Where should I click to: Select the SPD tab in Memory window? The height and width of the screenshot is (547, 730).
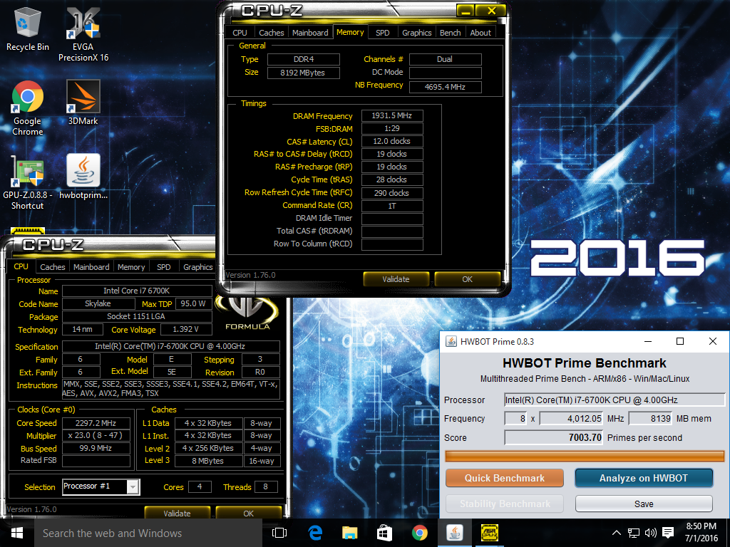tap(383, 33)
